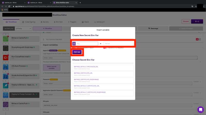Switch to first taskfree_ios - Bitrise browser tab
206x115 pixels.
click(x=13, y=3)
